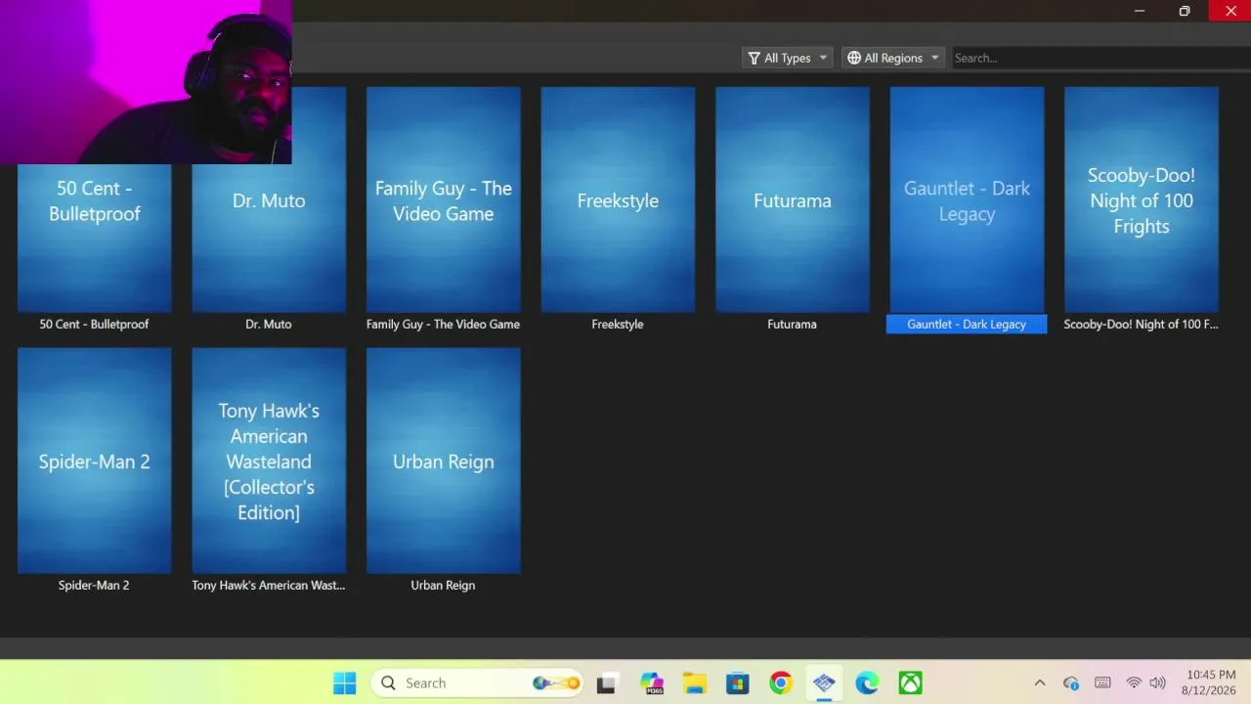Screen dimensions: 1251x704
Task: Launch Microsoft 365 Copilot from taskbar
Action: tap(651, 682)
